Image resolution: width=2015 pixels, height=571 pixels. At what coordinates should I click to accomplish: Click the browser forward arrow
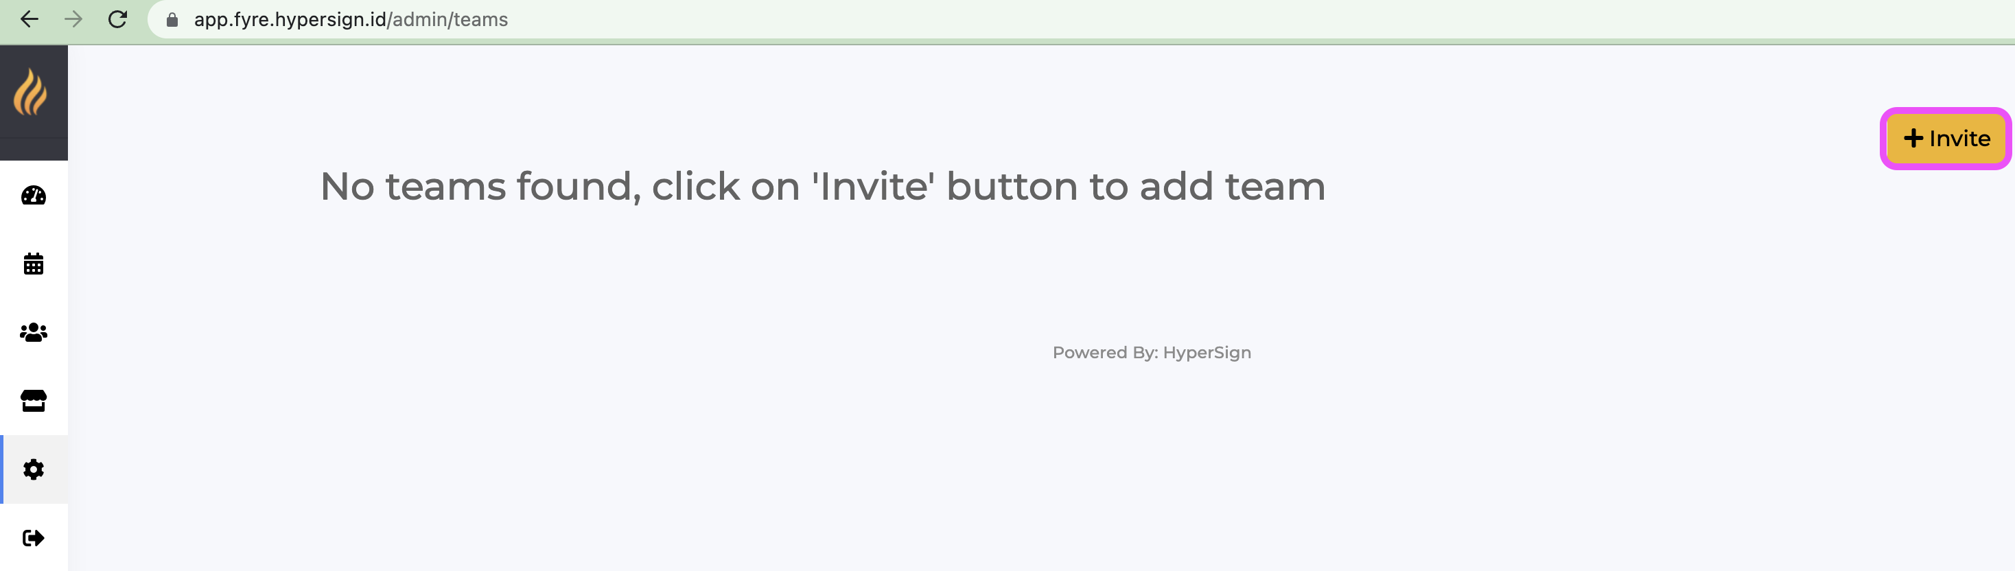[x=73, y=19]
